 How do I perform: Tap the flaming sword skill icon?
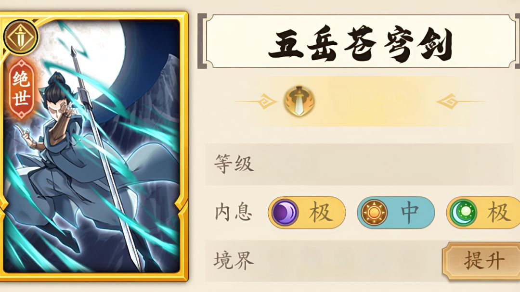click(x=299, y=101)
